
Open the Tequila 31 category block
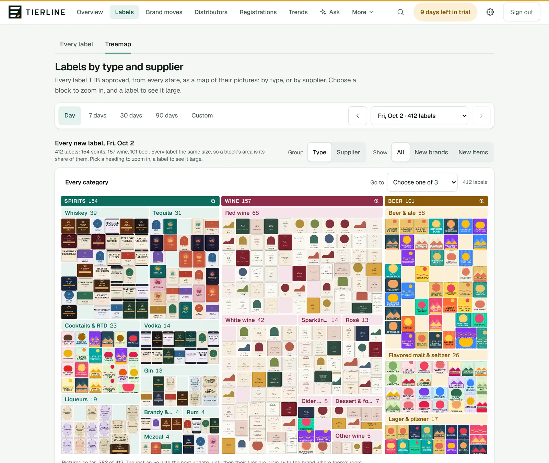point(185,213)
